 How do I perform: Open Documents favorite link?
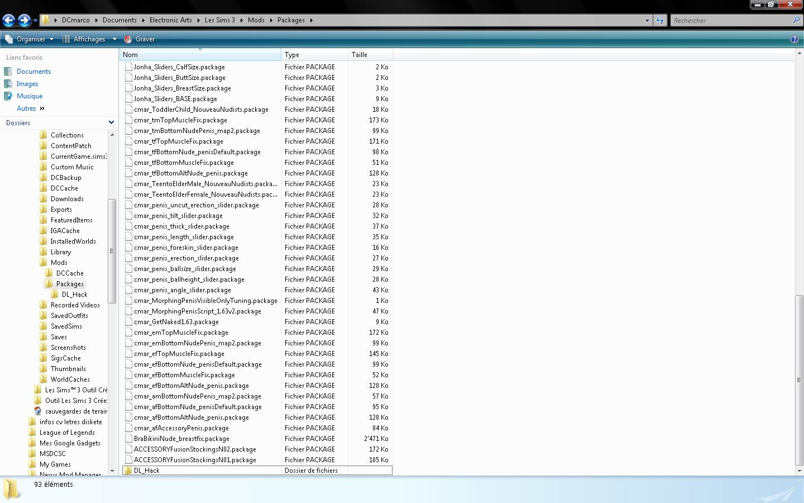33,72
